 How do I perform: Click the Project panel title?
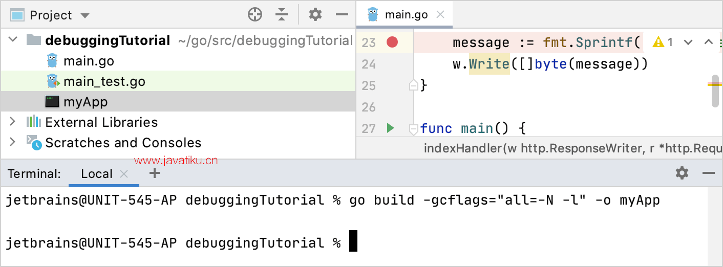[x=51, y=15]
